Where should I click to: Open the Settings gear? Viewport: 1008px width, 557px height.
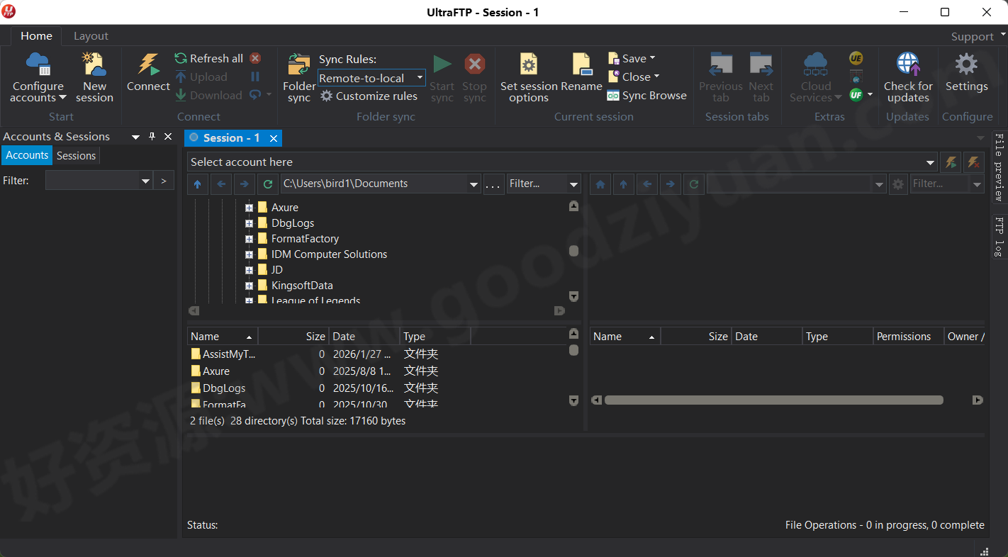point(966,65)
